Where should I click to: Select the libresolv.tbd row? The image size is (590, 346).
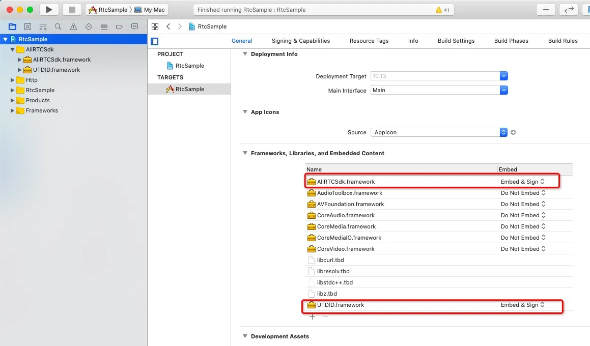pos(439,272)
